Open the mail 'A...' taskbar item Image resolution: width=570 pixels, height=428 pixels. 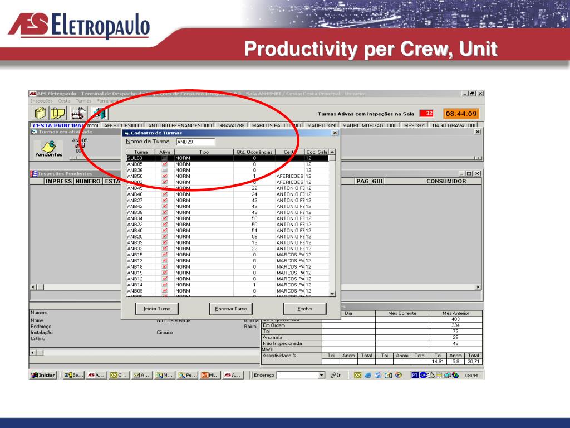[141, 375]
